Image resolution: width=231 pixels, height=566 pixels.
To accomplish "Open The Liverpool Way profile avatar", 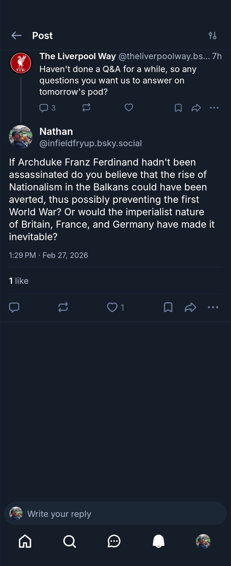I will coord(21,63).
